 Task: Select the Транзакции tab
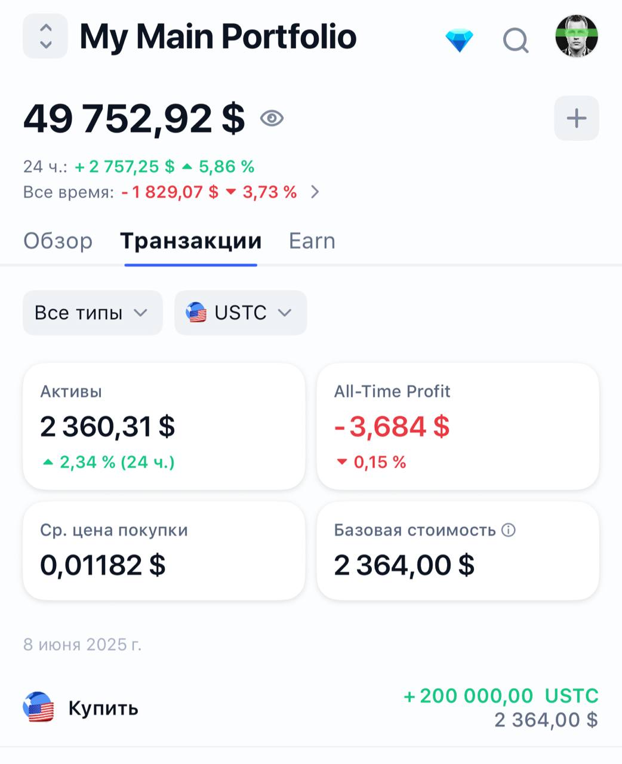point(191,241)
